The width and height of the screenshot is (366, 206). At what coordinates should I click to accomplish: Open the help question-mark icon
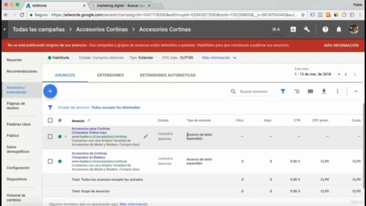(x=325, y=29)
